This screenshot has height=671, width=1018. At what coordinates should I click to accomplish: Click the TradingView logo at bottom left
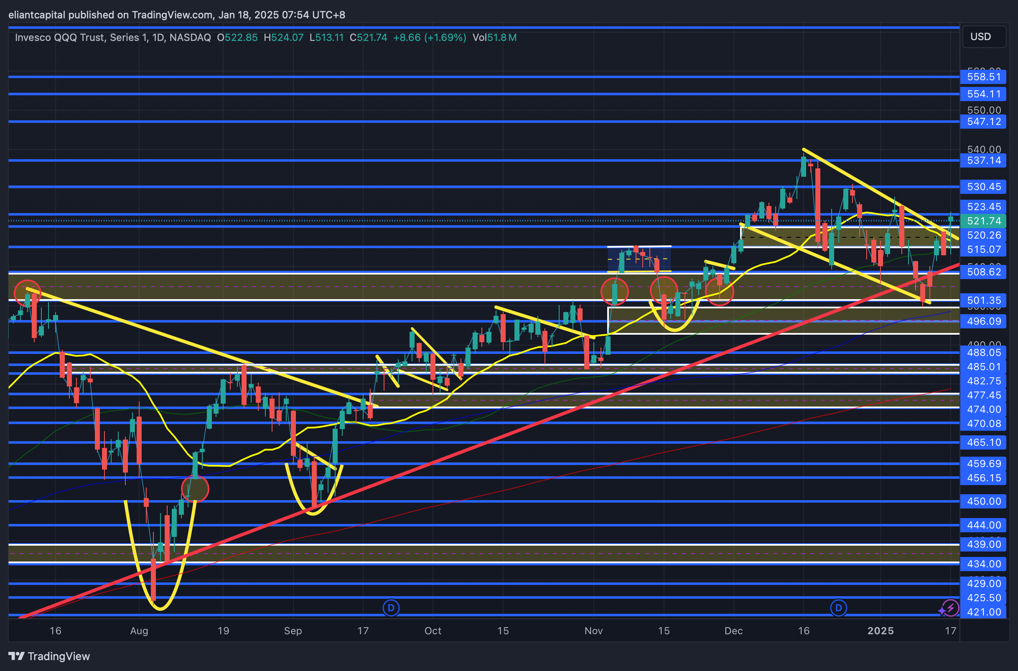49,656
